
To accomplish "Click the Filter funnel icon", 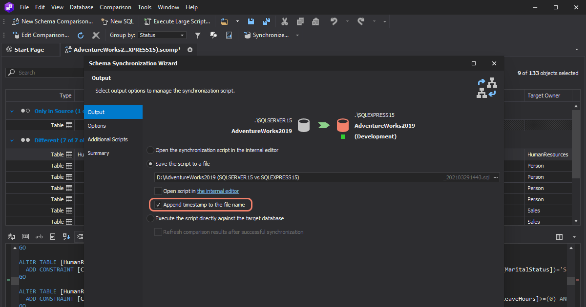I will [198, 35].
